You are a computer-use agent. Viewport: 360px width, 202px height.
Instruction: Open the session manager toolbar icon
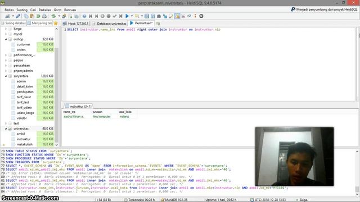(x=7, y=16)
